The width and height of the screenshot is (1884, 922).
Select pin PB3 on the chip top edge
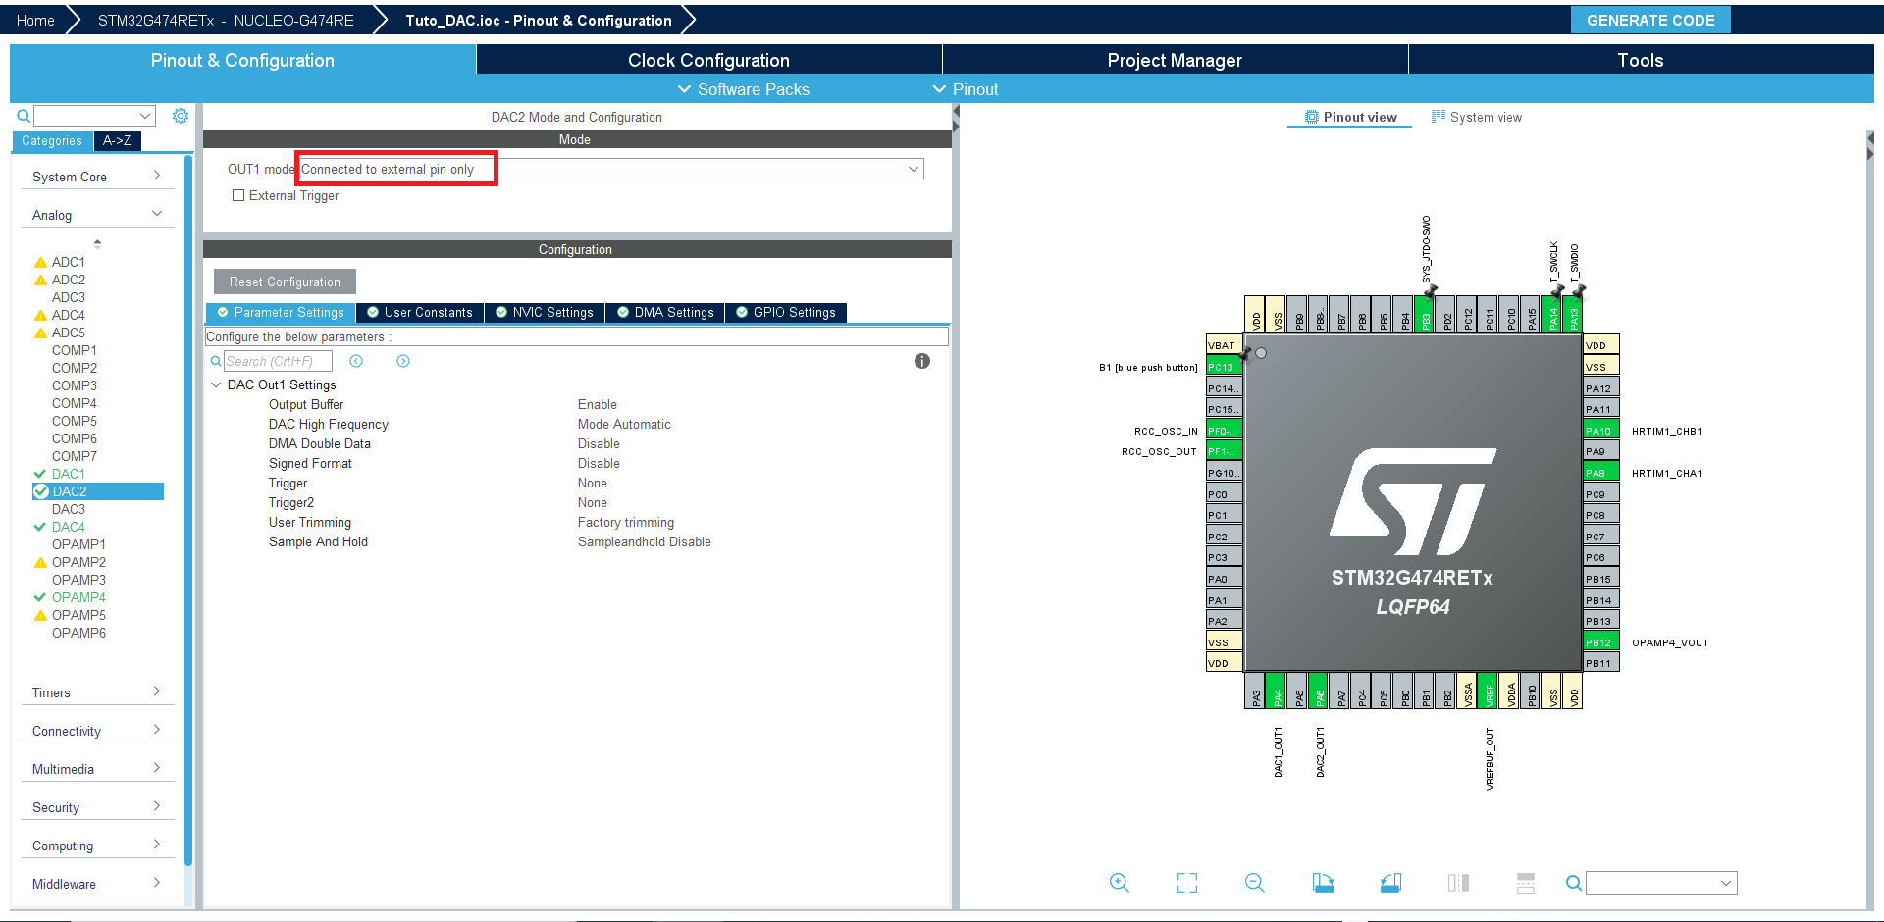(1425, 315)
